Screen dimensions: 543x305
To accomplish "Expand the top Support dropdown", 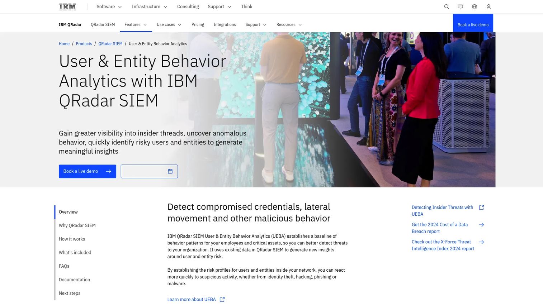I will point(219,6).
